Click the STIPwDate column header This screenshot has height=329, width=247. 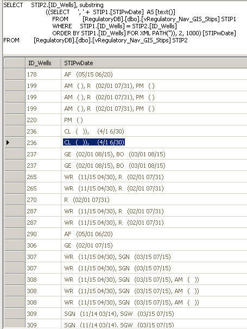click(x=154, y=63)
